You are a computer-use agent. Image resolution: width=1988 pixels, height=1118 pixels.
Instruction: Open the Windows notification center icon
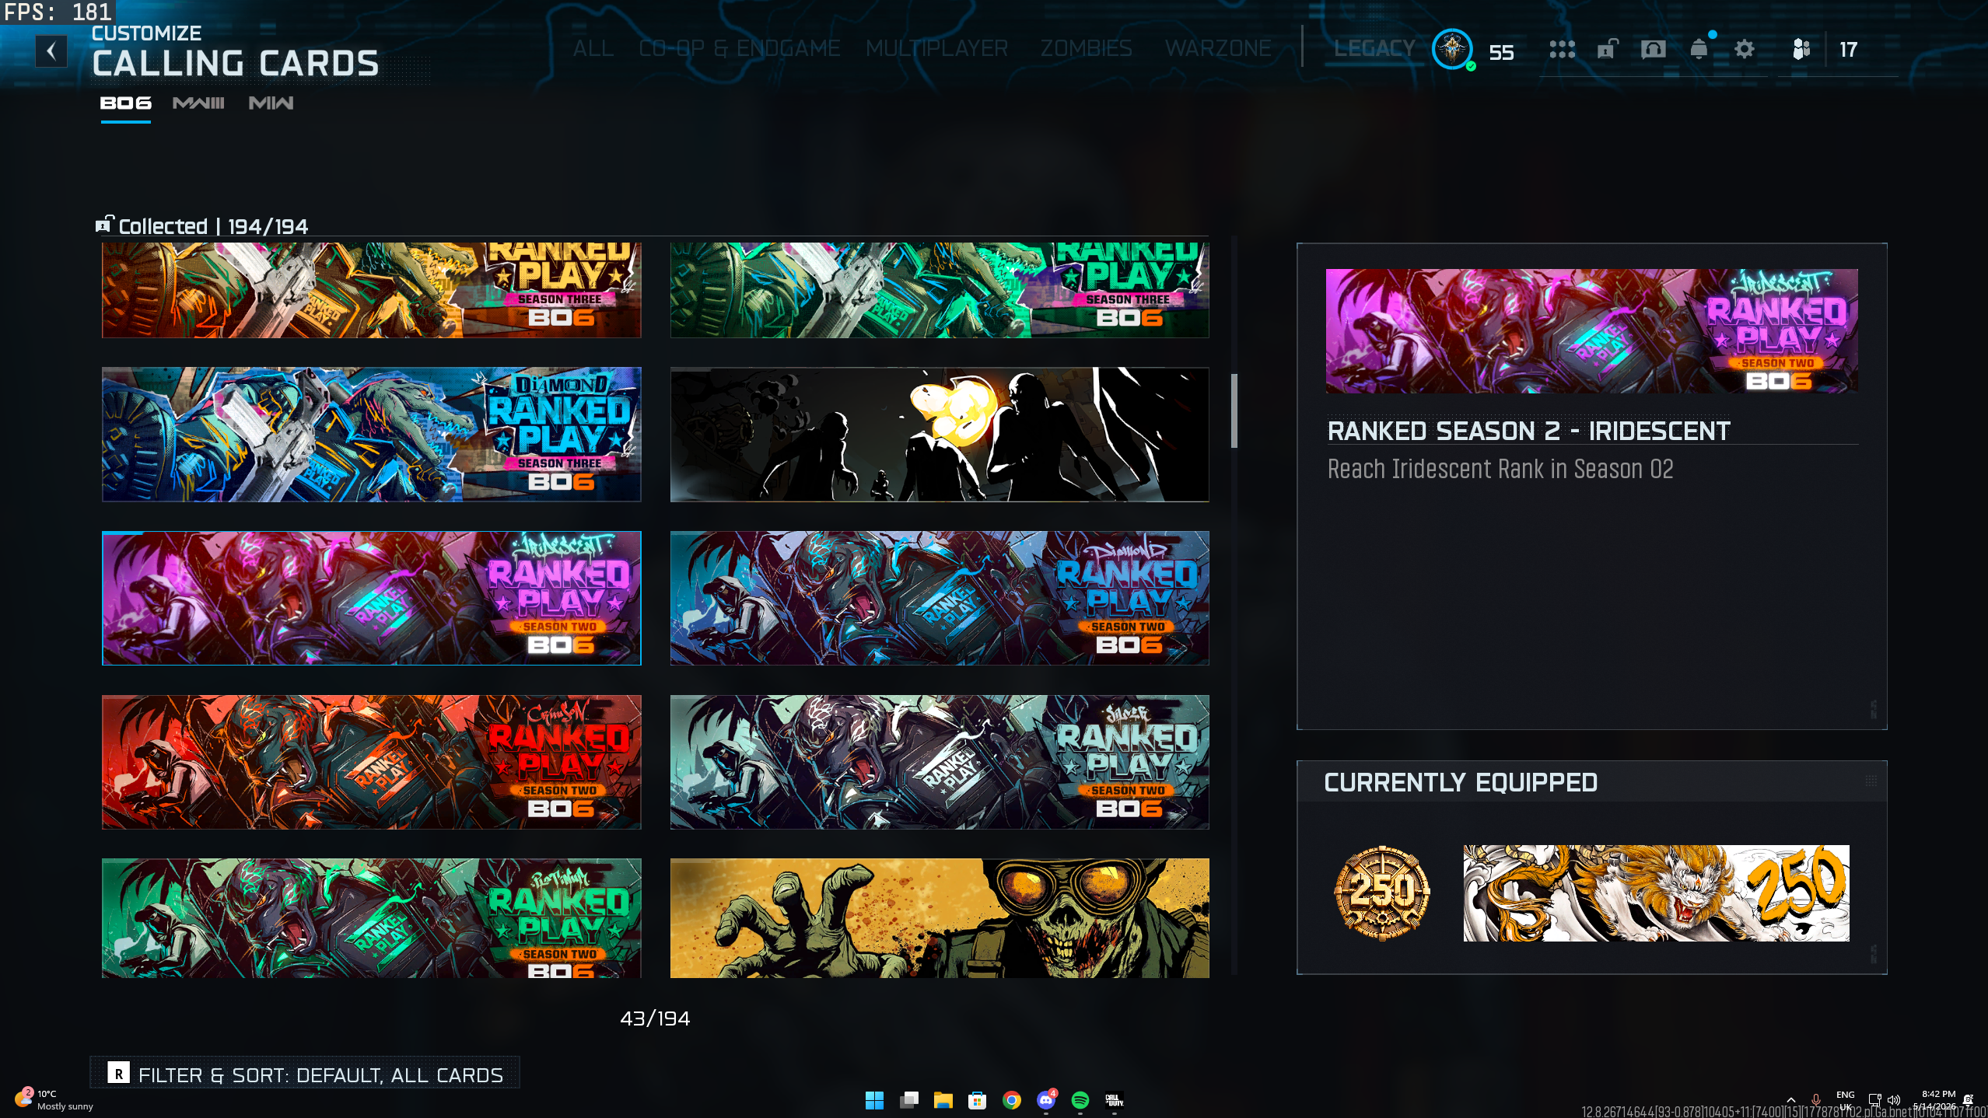click(x=1968, y=1100)
